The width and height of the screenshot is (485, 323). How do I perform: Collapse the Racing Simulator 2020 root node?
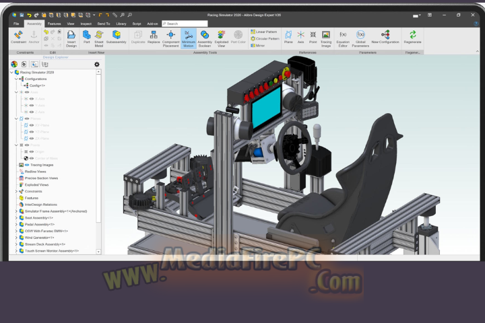11,72
